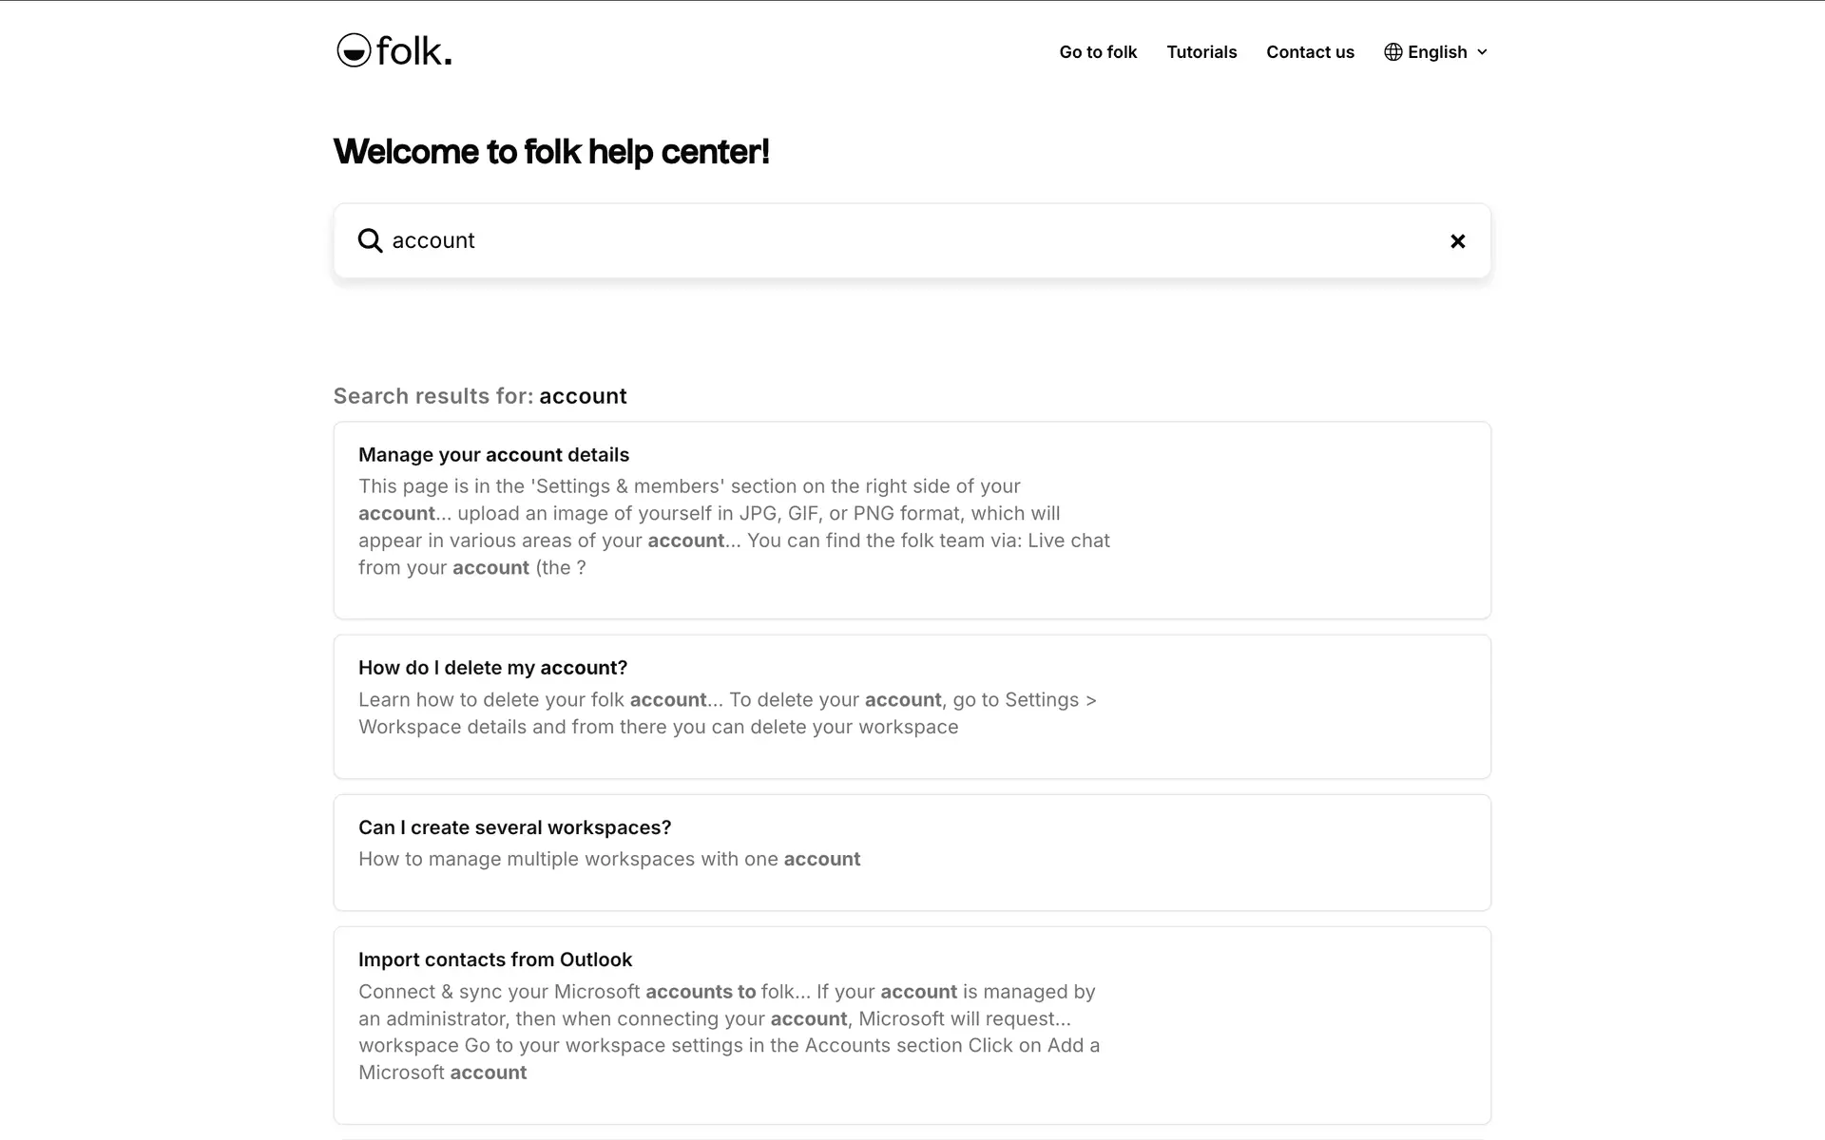Expand the English language chevron

tap(1482, 52)
